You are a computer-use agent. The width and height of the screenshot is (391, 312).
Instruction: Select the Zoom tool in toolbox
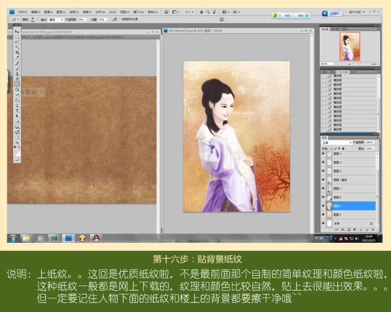17,142
